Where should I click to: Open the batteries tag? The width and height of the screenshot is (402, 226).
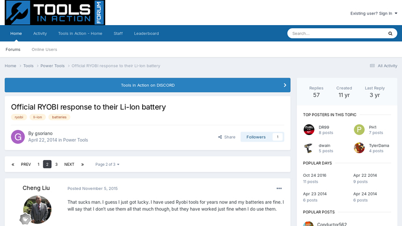(59, 117)
